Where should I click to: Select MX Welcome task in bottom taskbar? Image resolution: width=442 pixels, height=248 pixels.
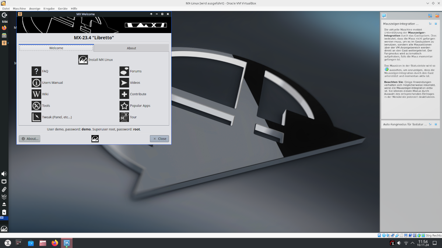[x=67, y=243]
